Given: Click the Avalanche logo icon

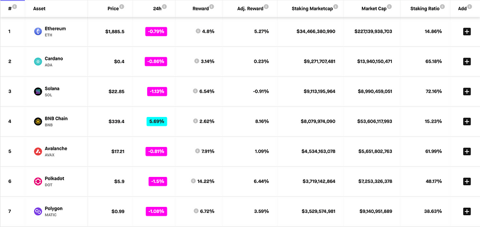Looking at the screenshot, I should tap(37, 151).
